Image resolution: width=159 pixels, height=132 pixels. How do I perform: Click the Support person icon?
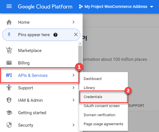click(9, 88)
